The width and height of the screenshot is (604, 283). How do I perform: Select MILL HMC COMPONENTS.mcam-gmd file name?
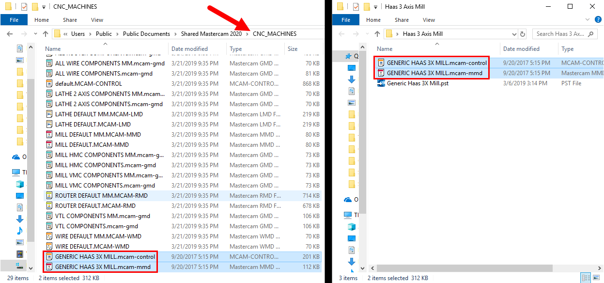click(x=105, y=165)
